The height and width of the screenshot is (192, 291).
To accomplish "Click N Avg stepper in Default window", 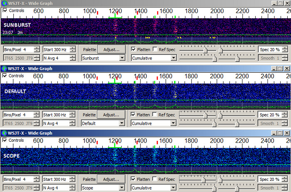I will click(x=72, y=123).
